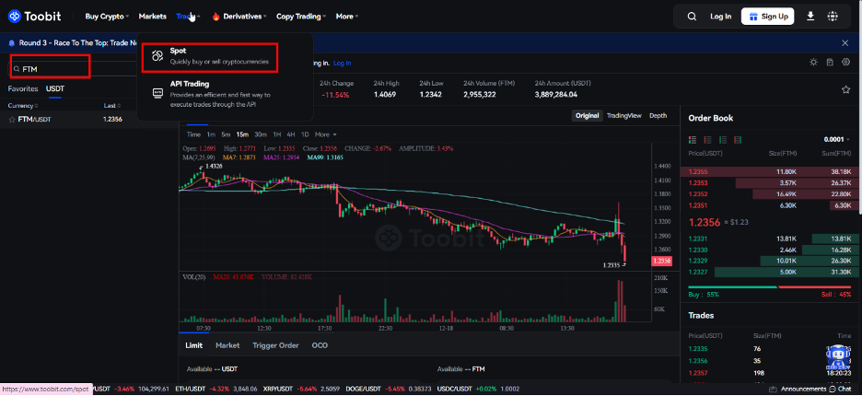Set chart interval to 1m
The width and height of the screenshot is (862, 396).
[211, 134]
